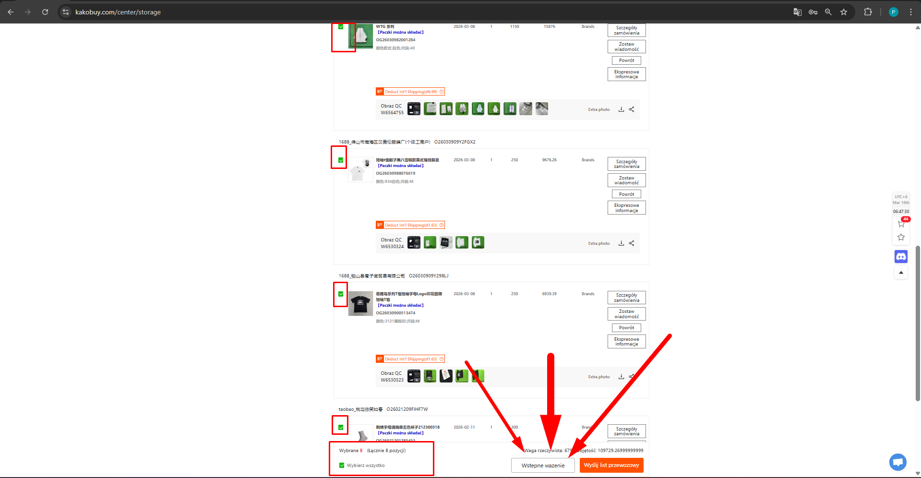
Task: Uncheck the order OG26030988076619 checkbox
Action: click(x=341, y=160)
